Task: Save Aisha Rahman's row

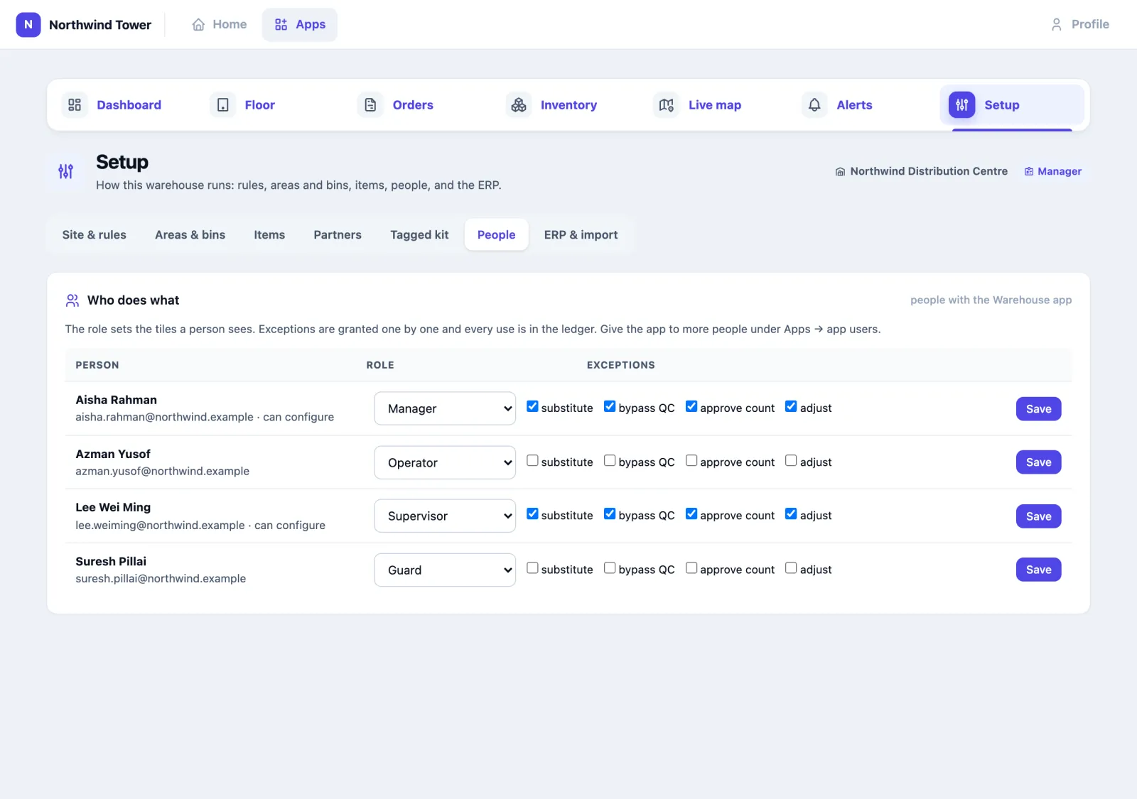Action: (1038, 408)
